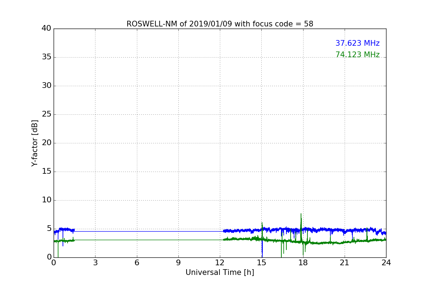Click the Y-factor [dB] axis label
429x286 pixels.
click(x=35, y=143)
